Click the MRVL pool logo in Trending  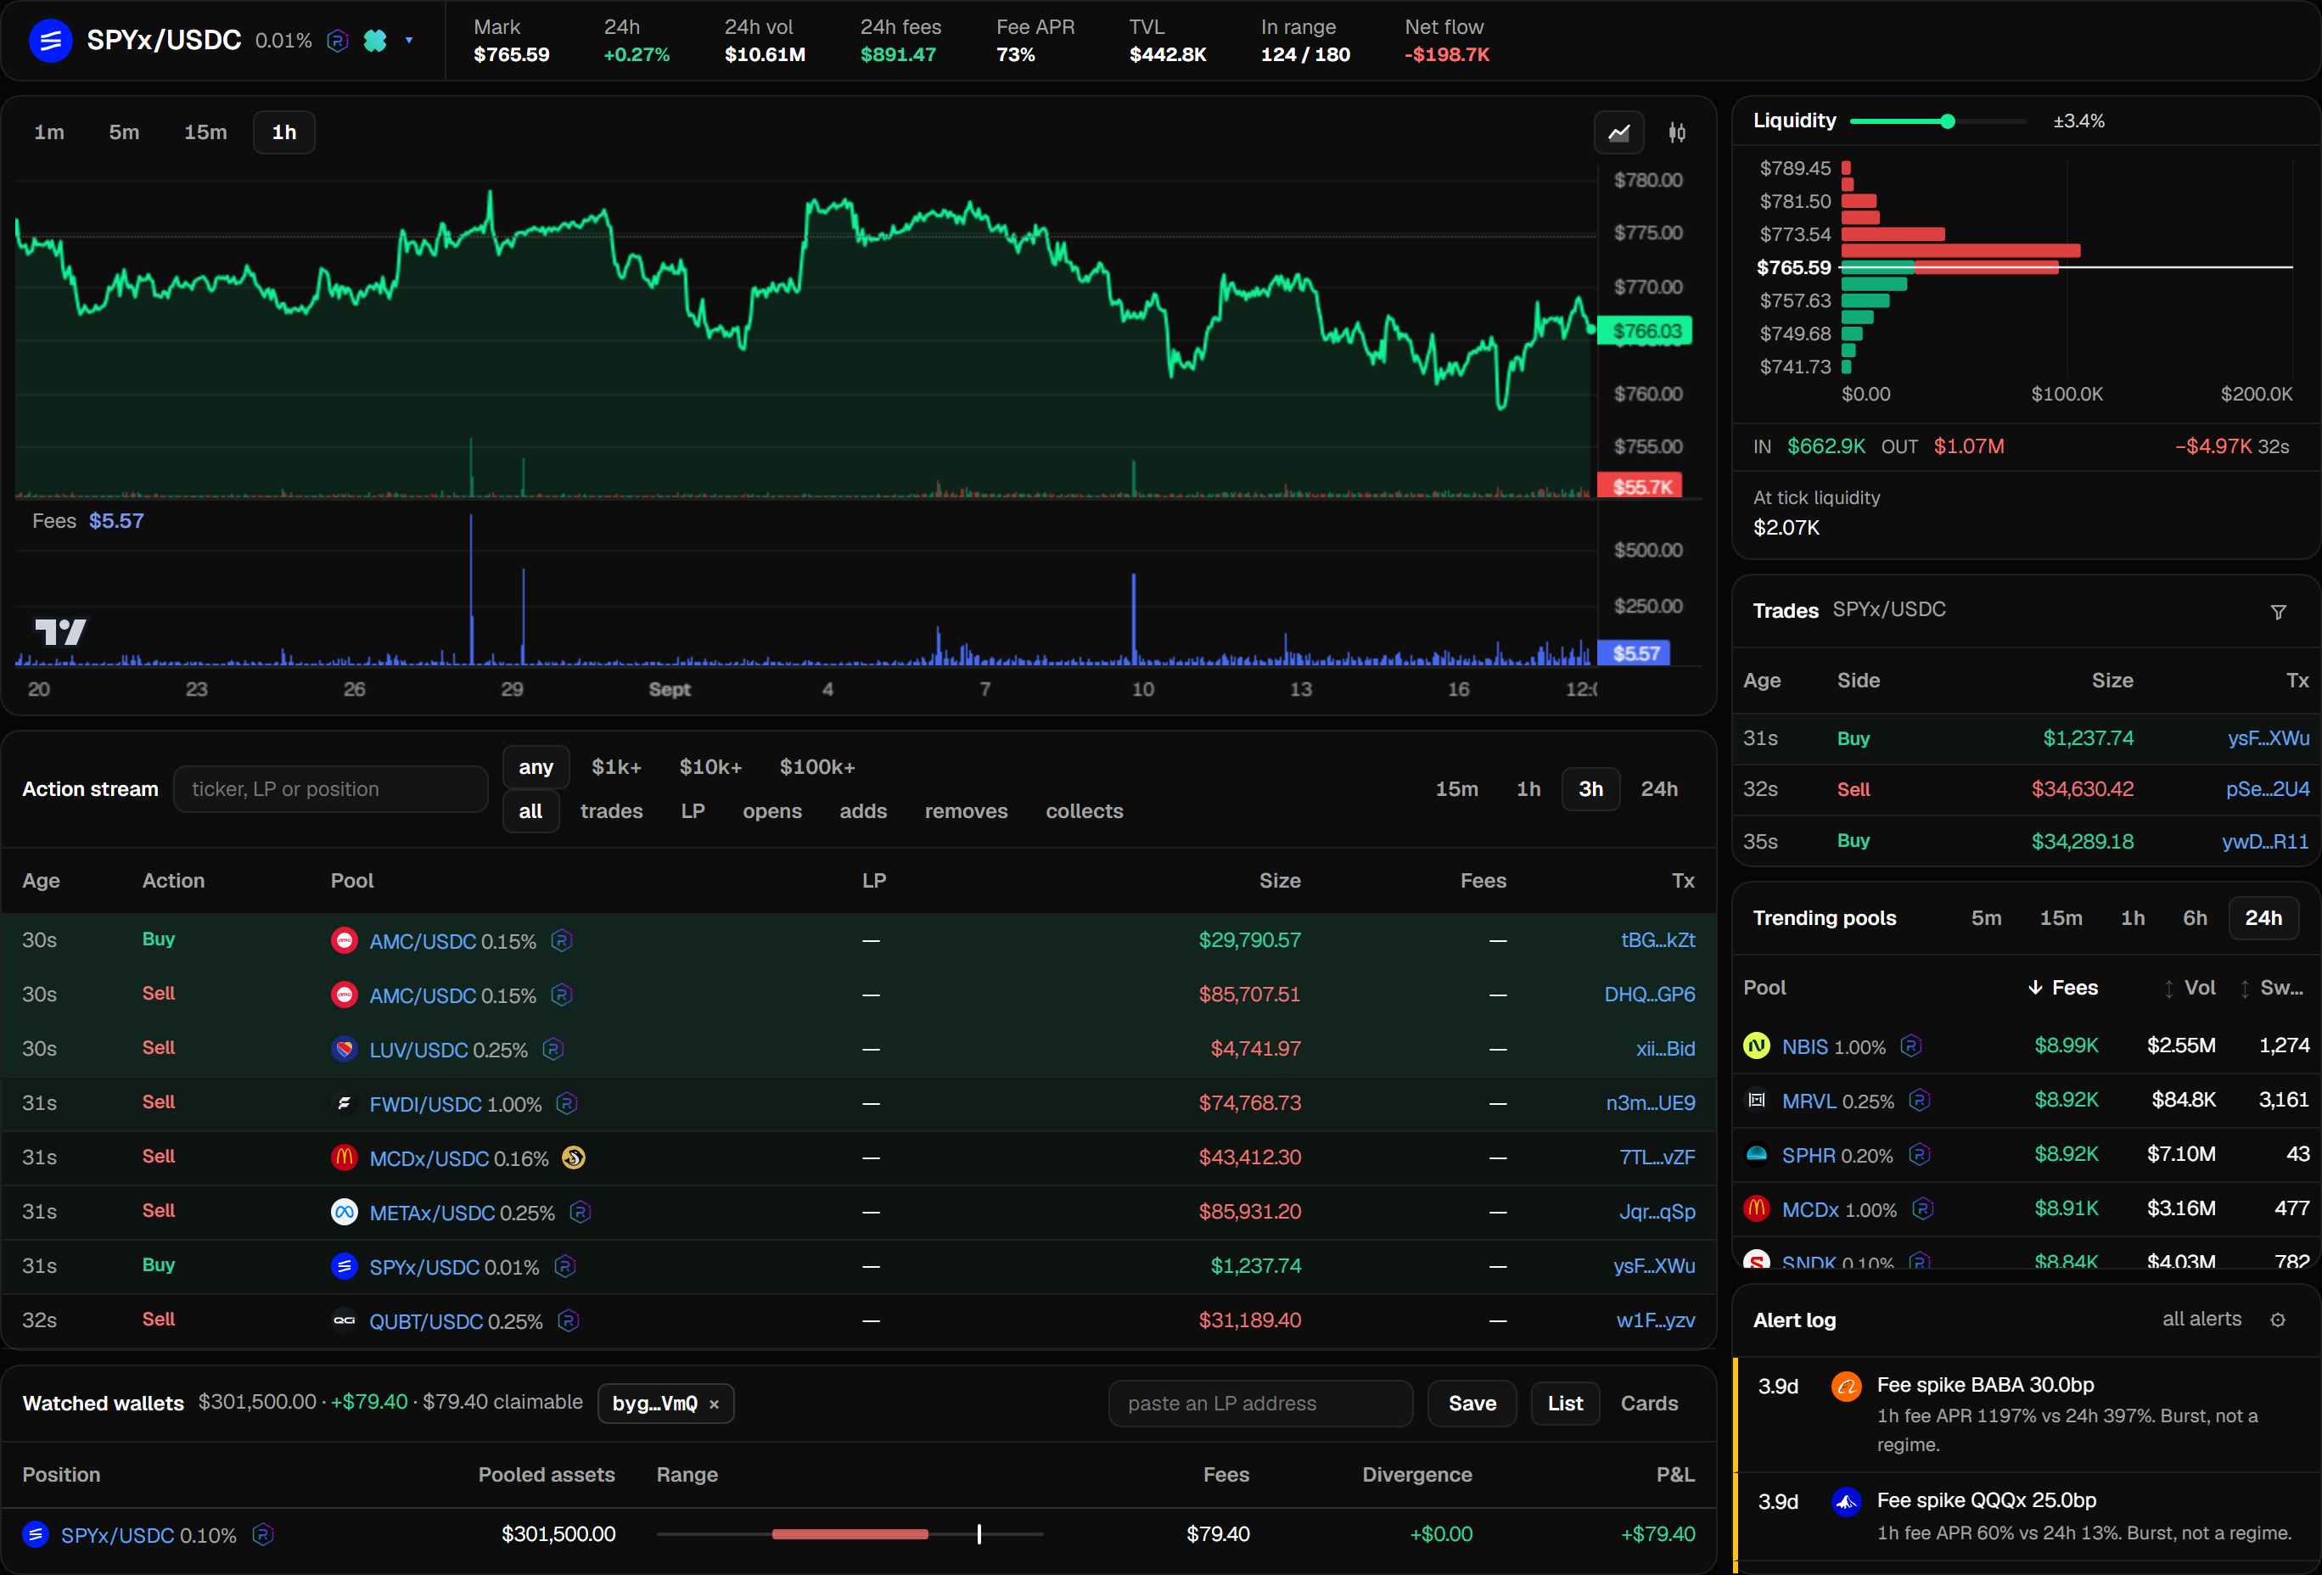[1757, 1100]
